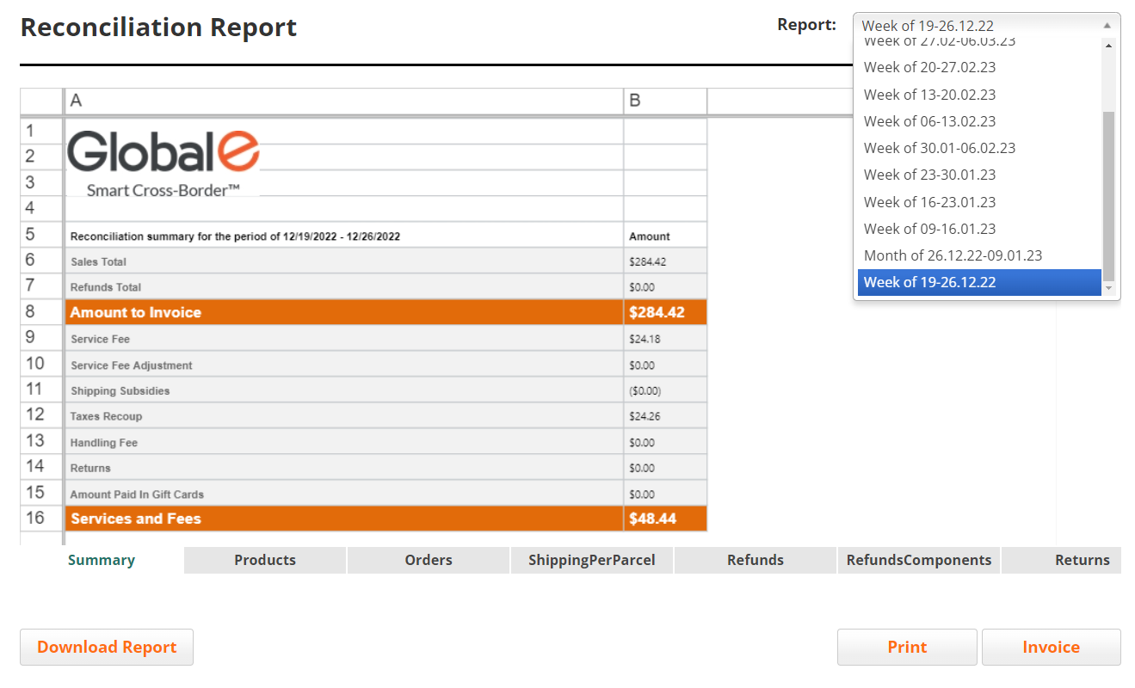The image size is (1135, 688).
Task: Open the Returns sheet tab
Action: [x=1062, y=560]
